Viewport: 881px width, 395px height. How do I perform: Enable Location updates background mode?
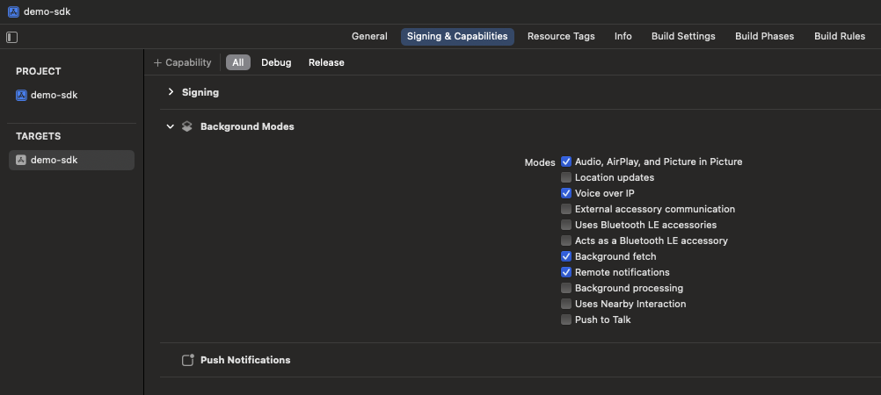pyautogui.click(x=566, y=177)
